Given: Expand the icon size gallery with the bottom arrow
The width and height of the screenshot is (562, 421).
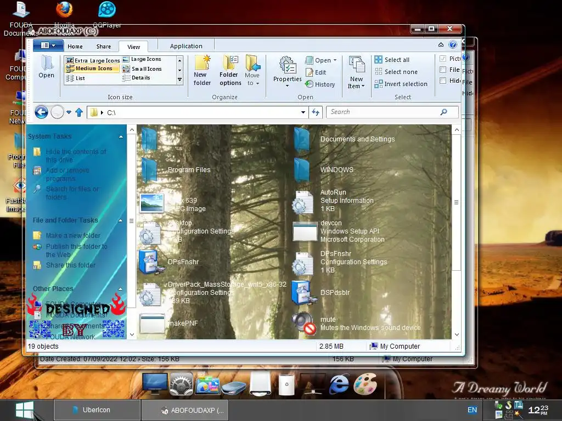Looking at the screenshot, I should click(x=180, y=80).
